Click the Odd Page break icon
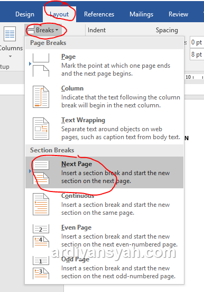Image resolution: width=204 pixels, height=292 pixels. pyautogui.click(x=41, y=268)
